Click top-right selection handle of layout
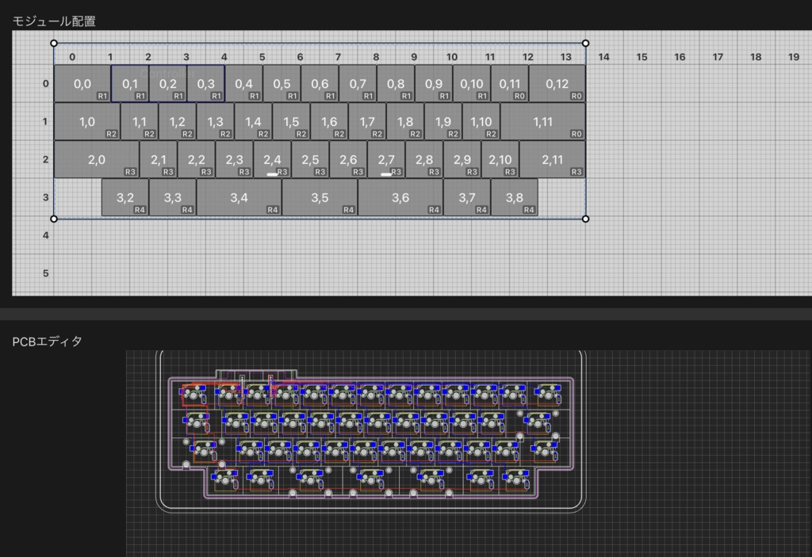The image size is (812, 557). (586, 44)
